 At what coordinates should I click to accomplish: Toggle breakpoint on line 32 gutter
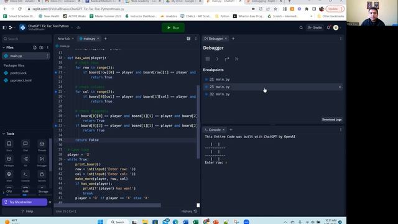56,126
